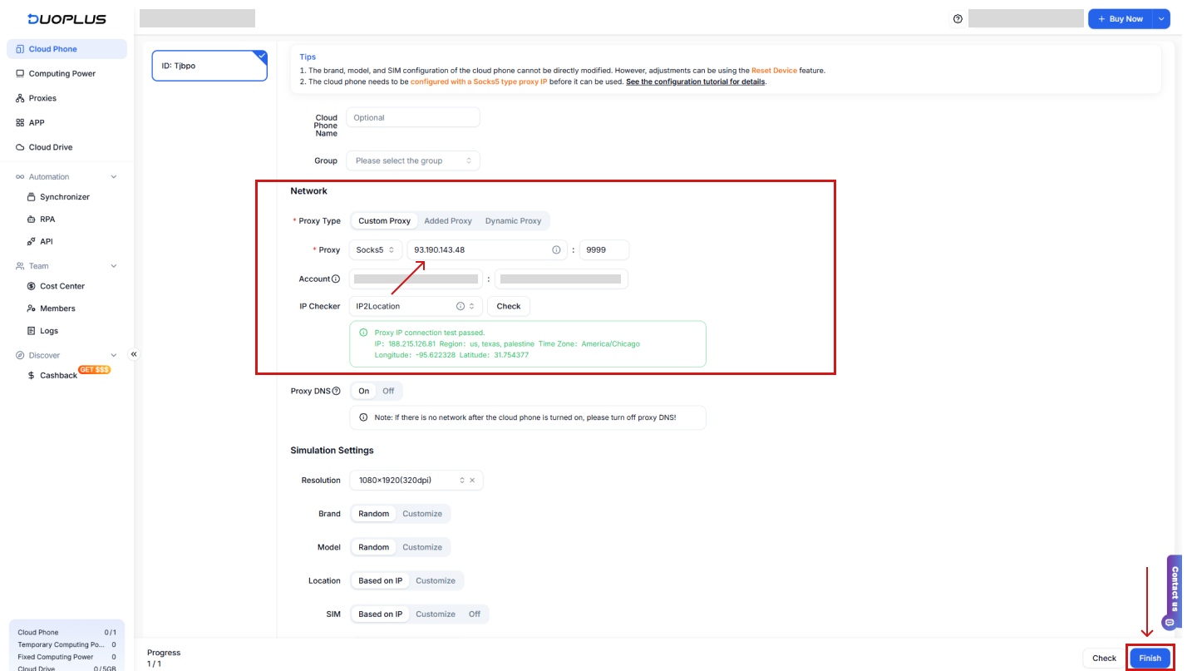Click the Proxy DNS help icon
The image size is (1197, 671).
point(336,391)
